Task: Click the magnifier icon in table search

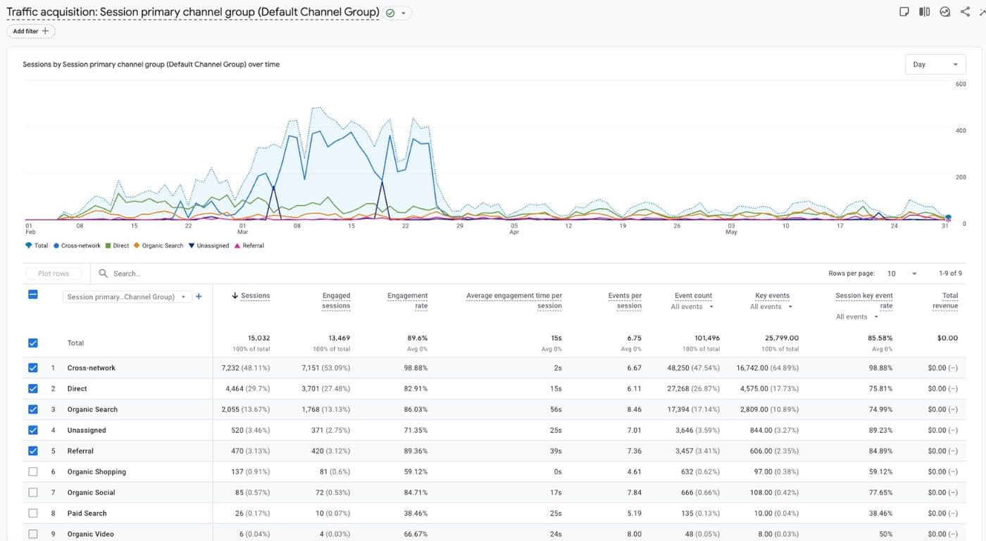Action: (x=104, y=273)
